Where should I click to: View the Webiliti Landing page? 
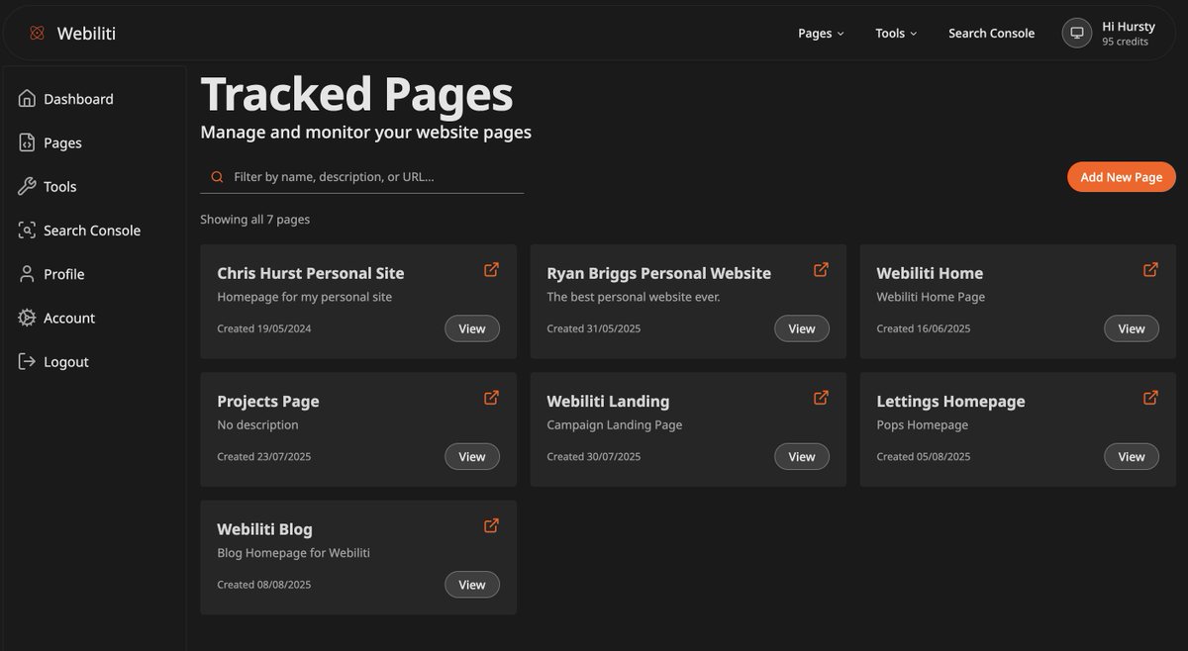[802, 456]
